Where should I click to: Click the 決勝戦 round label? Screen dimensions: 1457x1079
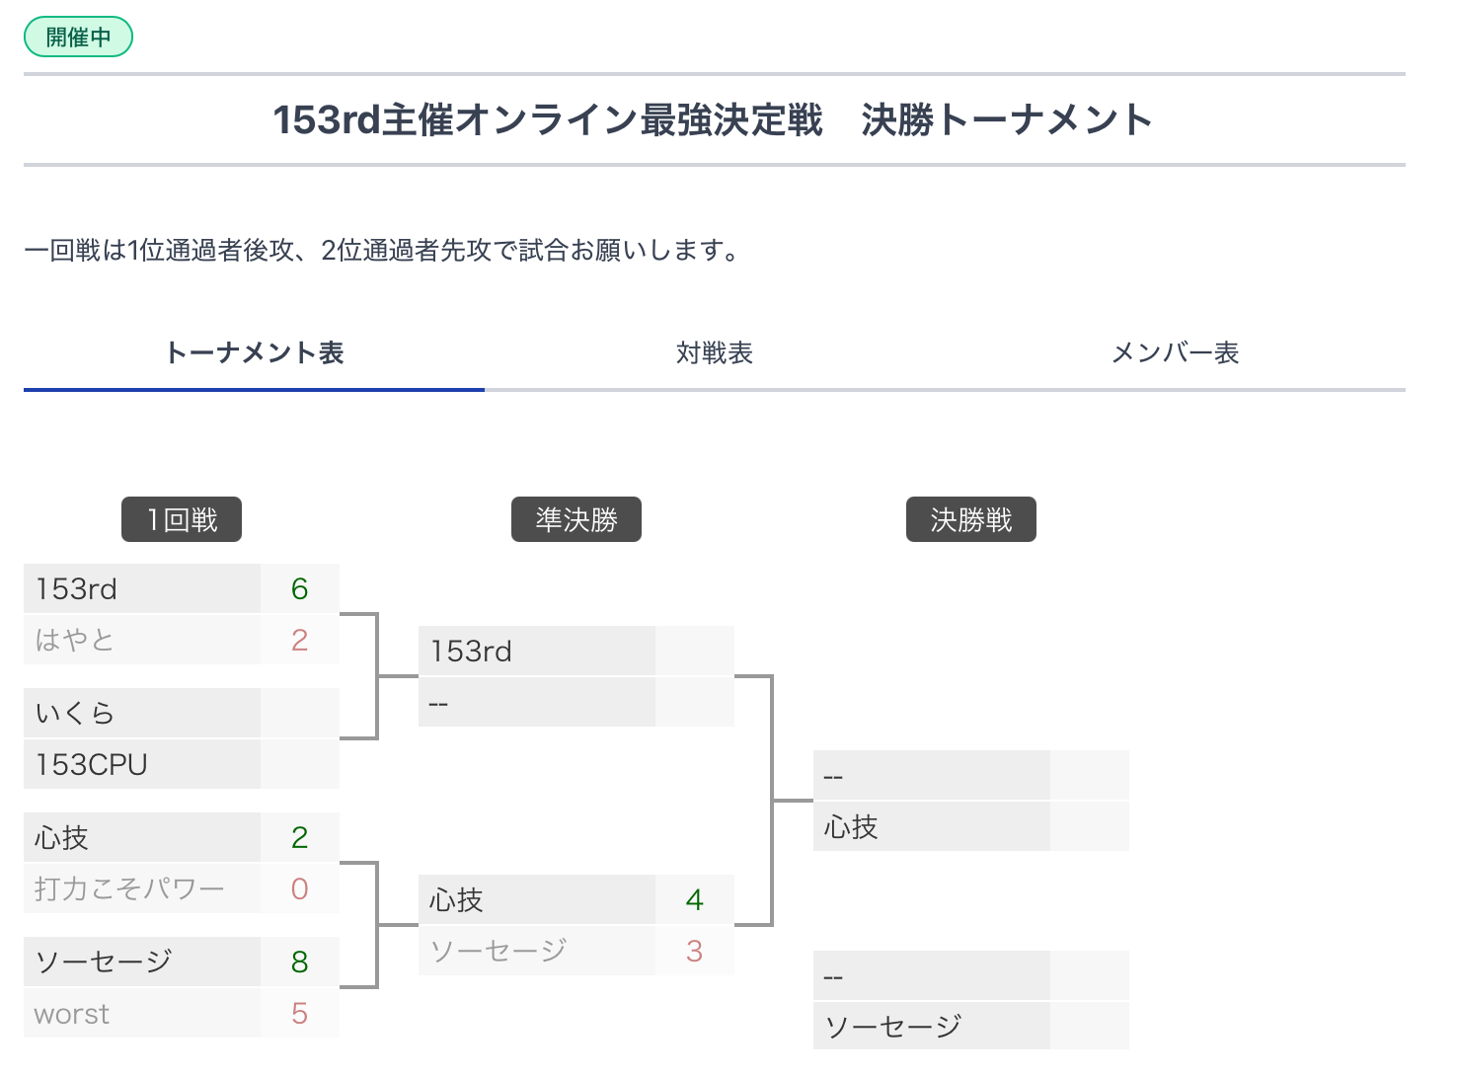click(971, 519)
